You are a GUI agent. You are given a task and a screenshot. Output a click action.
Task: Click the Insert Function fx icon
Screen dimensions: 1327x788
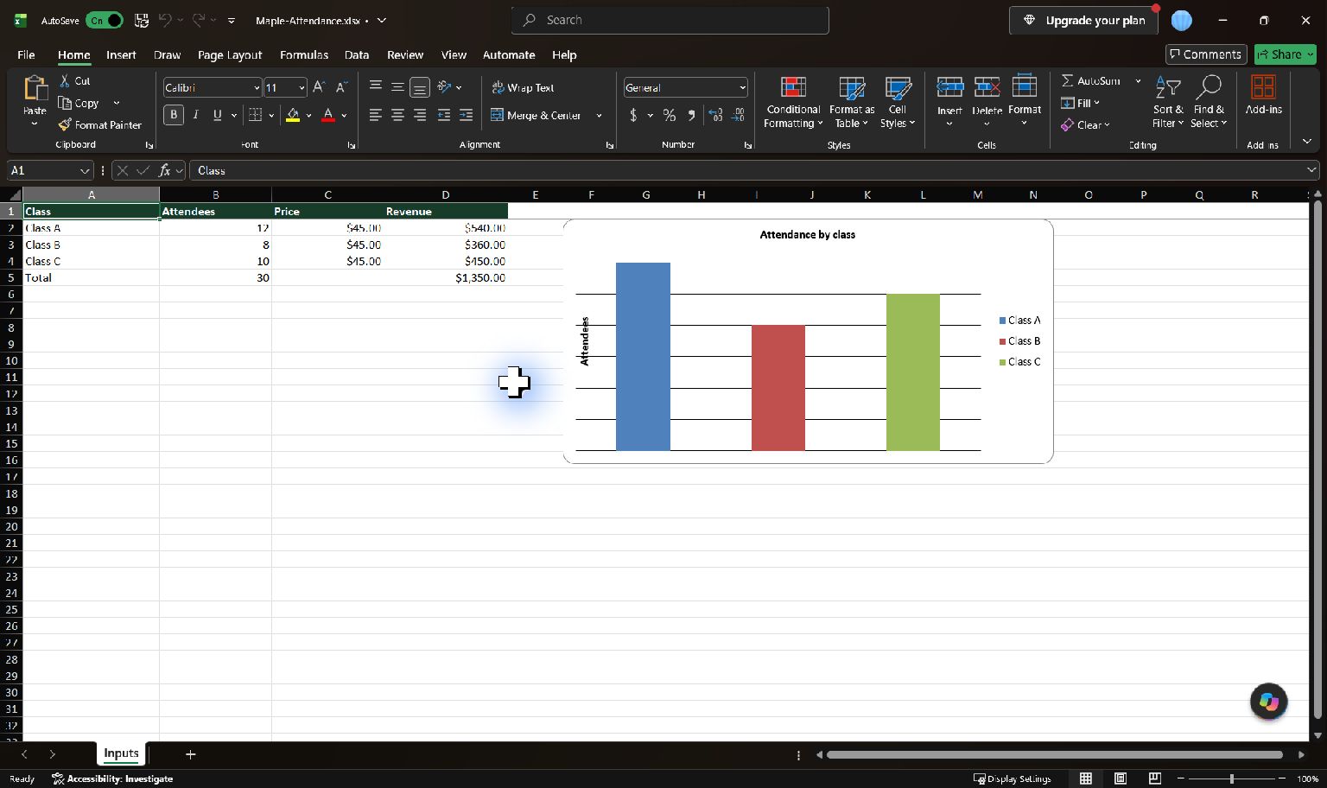click(164, 170)
